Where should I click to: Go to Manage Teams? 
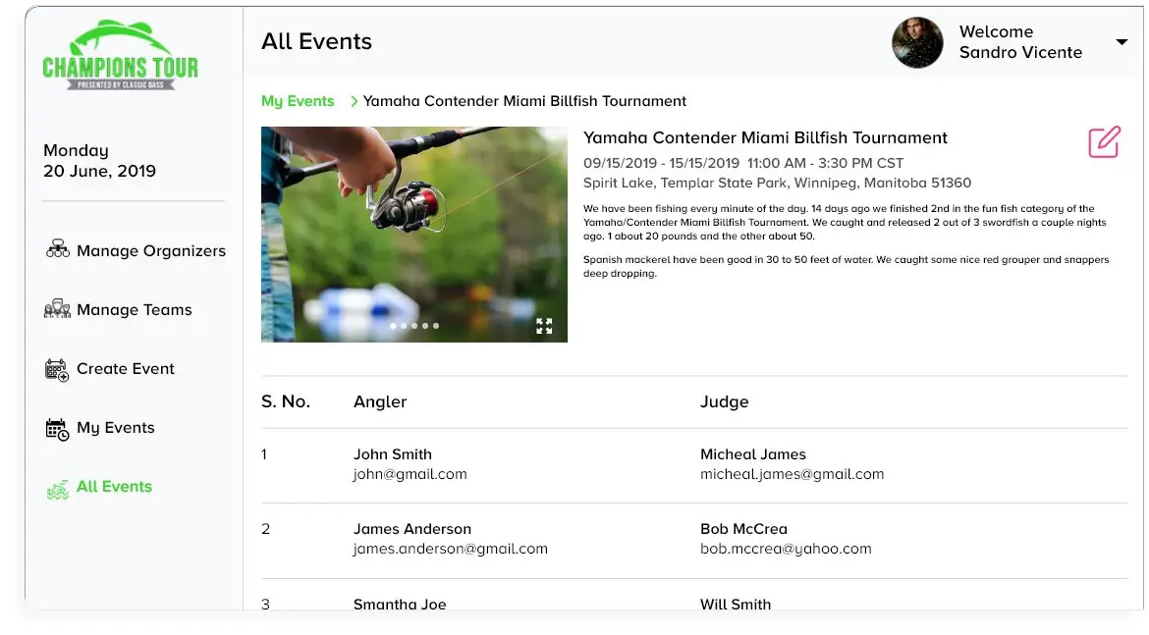coord(135,310)
